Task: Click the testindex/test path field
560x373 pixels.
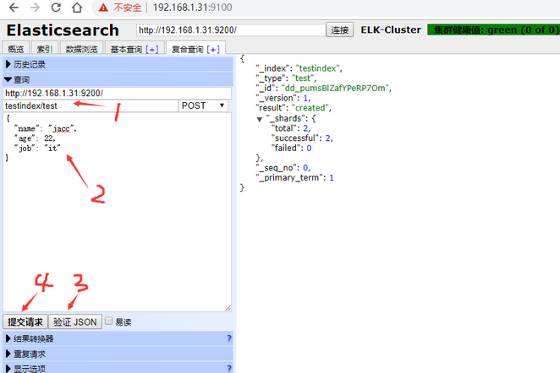Action: click(x=91, y=105)
